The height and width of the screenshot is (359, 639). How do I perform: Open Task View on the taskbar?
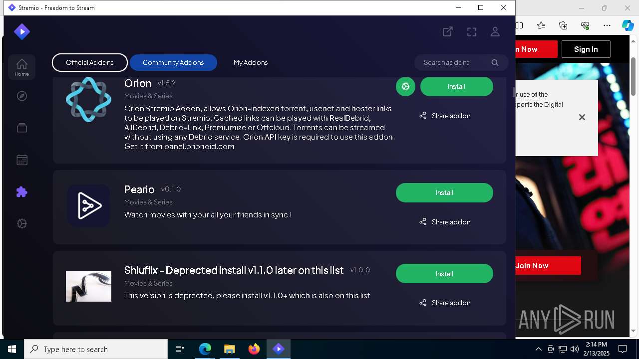pyautogui.click(x=180, y=349)
